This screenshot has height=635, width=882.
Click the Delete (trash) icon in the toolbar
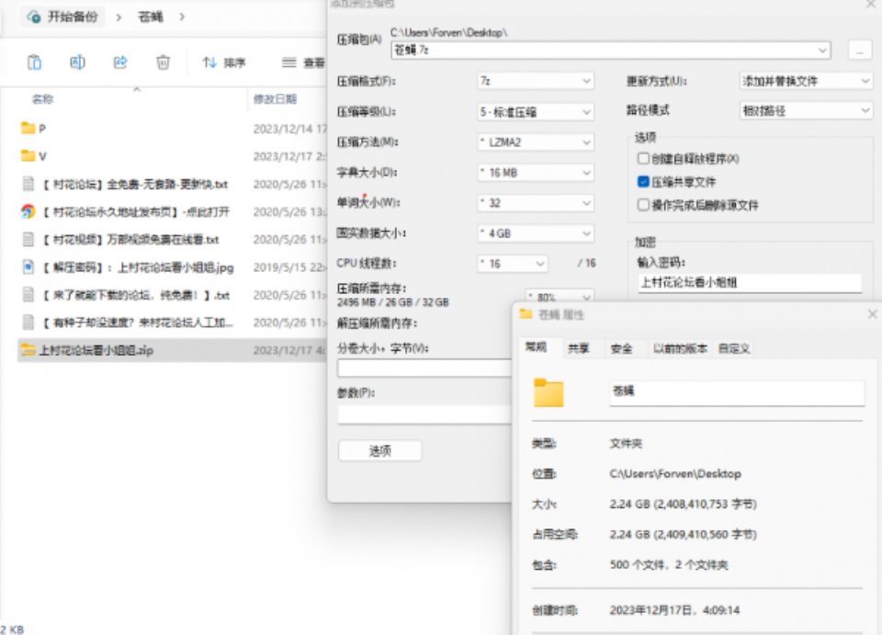click(x=163, y=62)
